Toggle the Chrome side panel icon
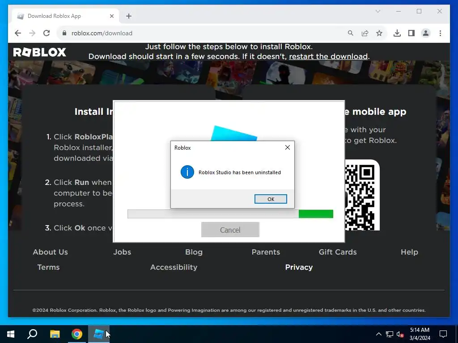Viewport: 458px width, 343px height. click(411, 33)
